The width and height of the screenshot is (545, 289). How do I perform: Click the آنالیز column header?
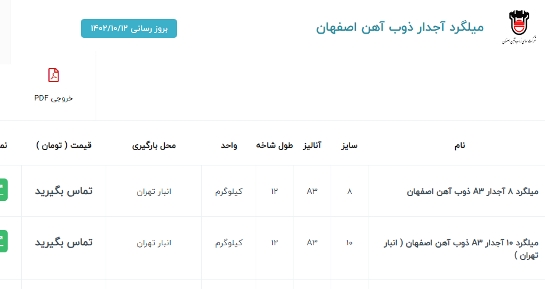[x=312, y=145]
